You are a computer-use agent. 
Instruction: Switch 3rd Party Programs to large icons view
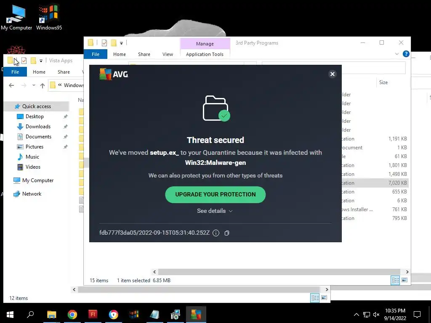[x=404, y=280]
